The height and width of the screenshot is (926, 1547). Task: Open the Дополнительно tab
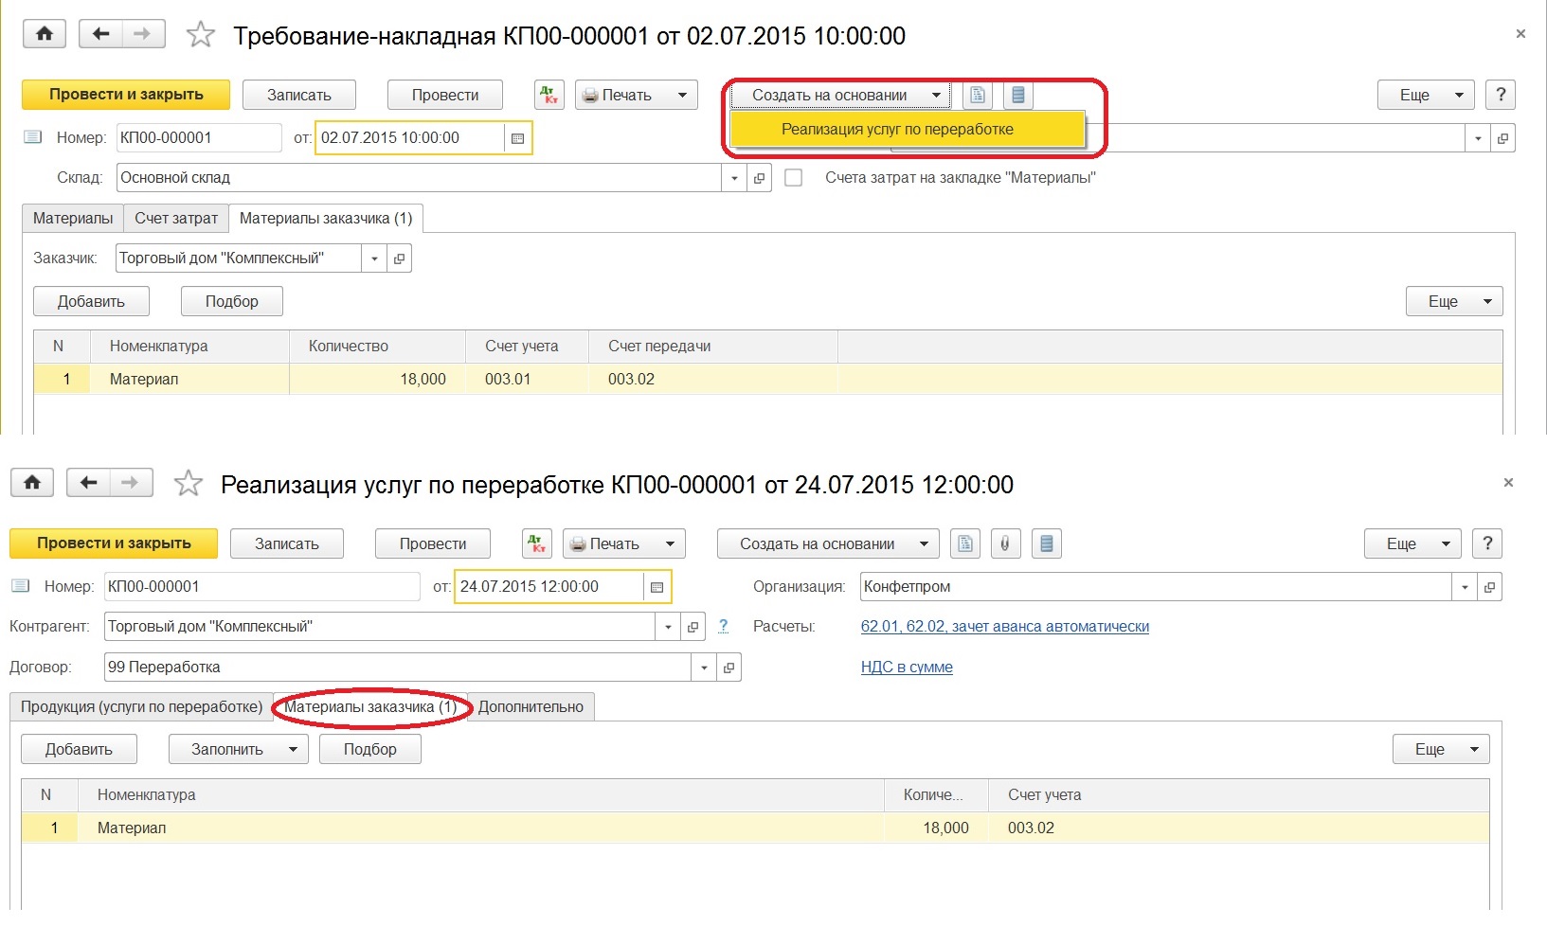click(531, 707)
